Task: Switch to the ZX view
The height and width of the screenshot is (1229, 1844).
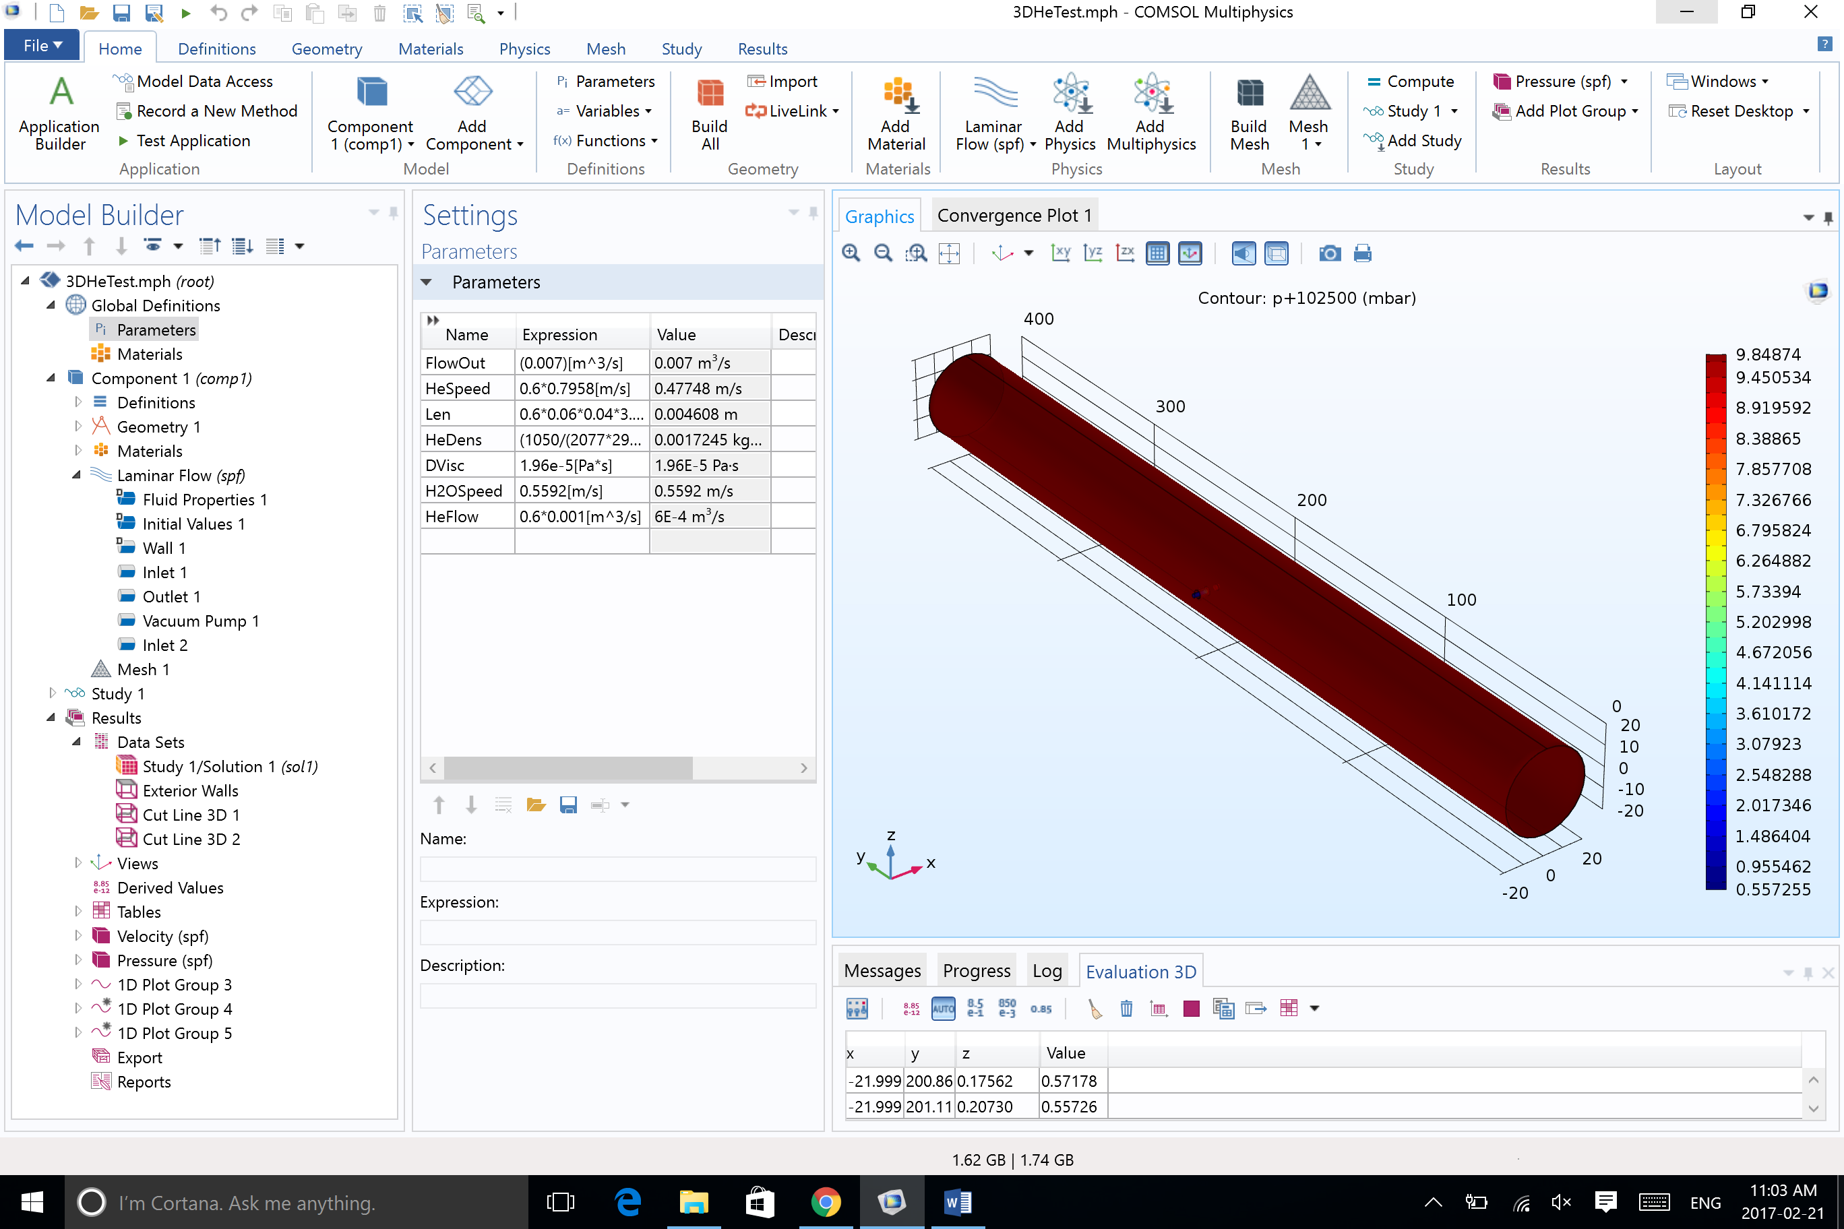Action: [x=1124, y=253]
